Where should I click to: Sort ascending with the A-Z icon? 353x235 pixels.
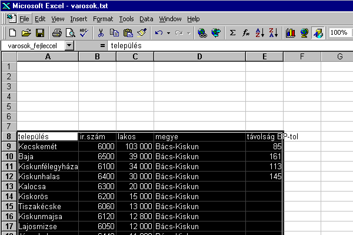[x=259, y=33]
